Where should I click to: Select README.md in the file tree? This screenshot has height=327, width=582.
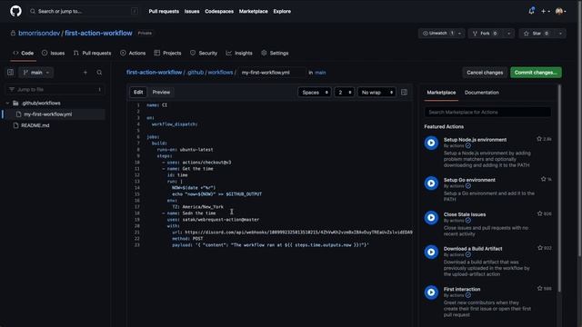click(35, 125)
